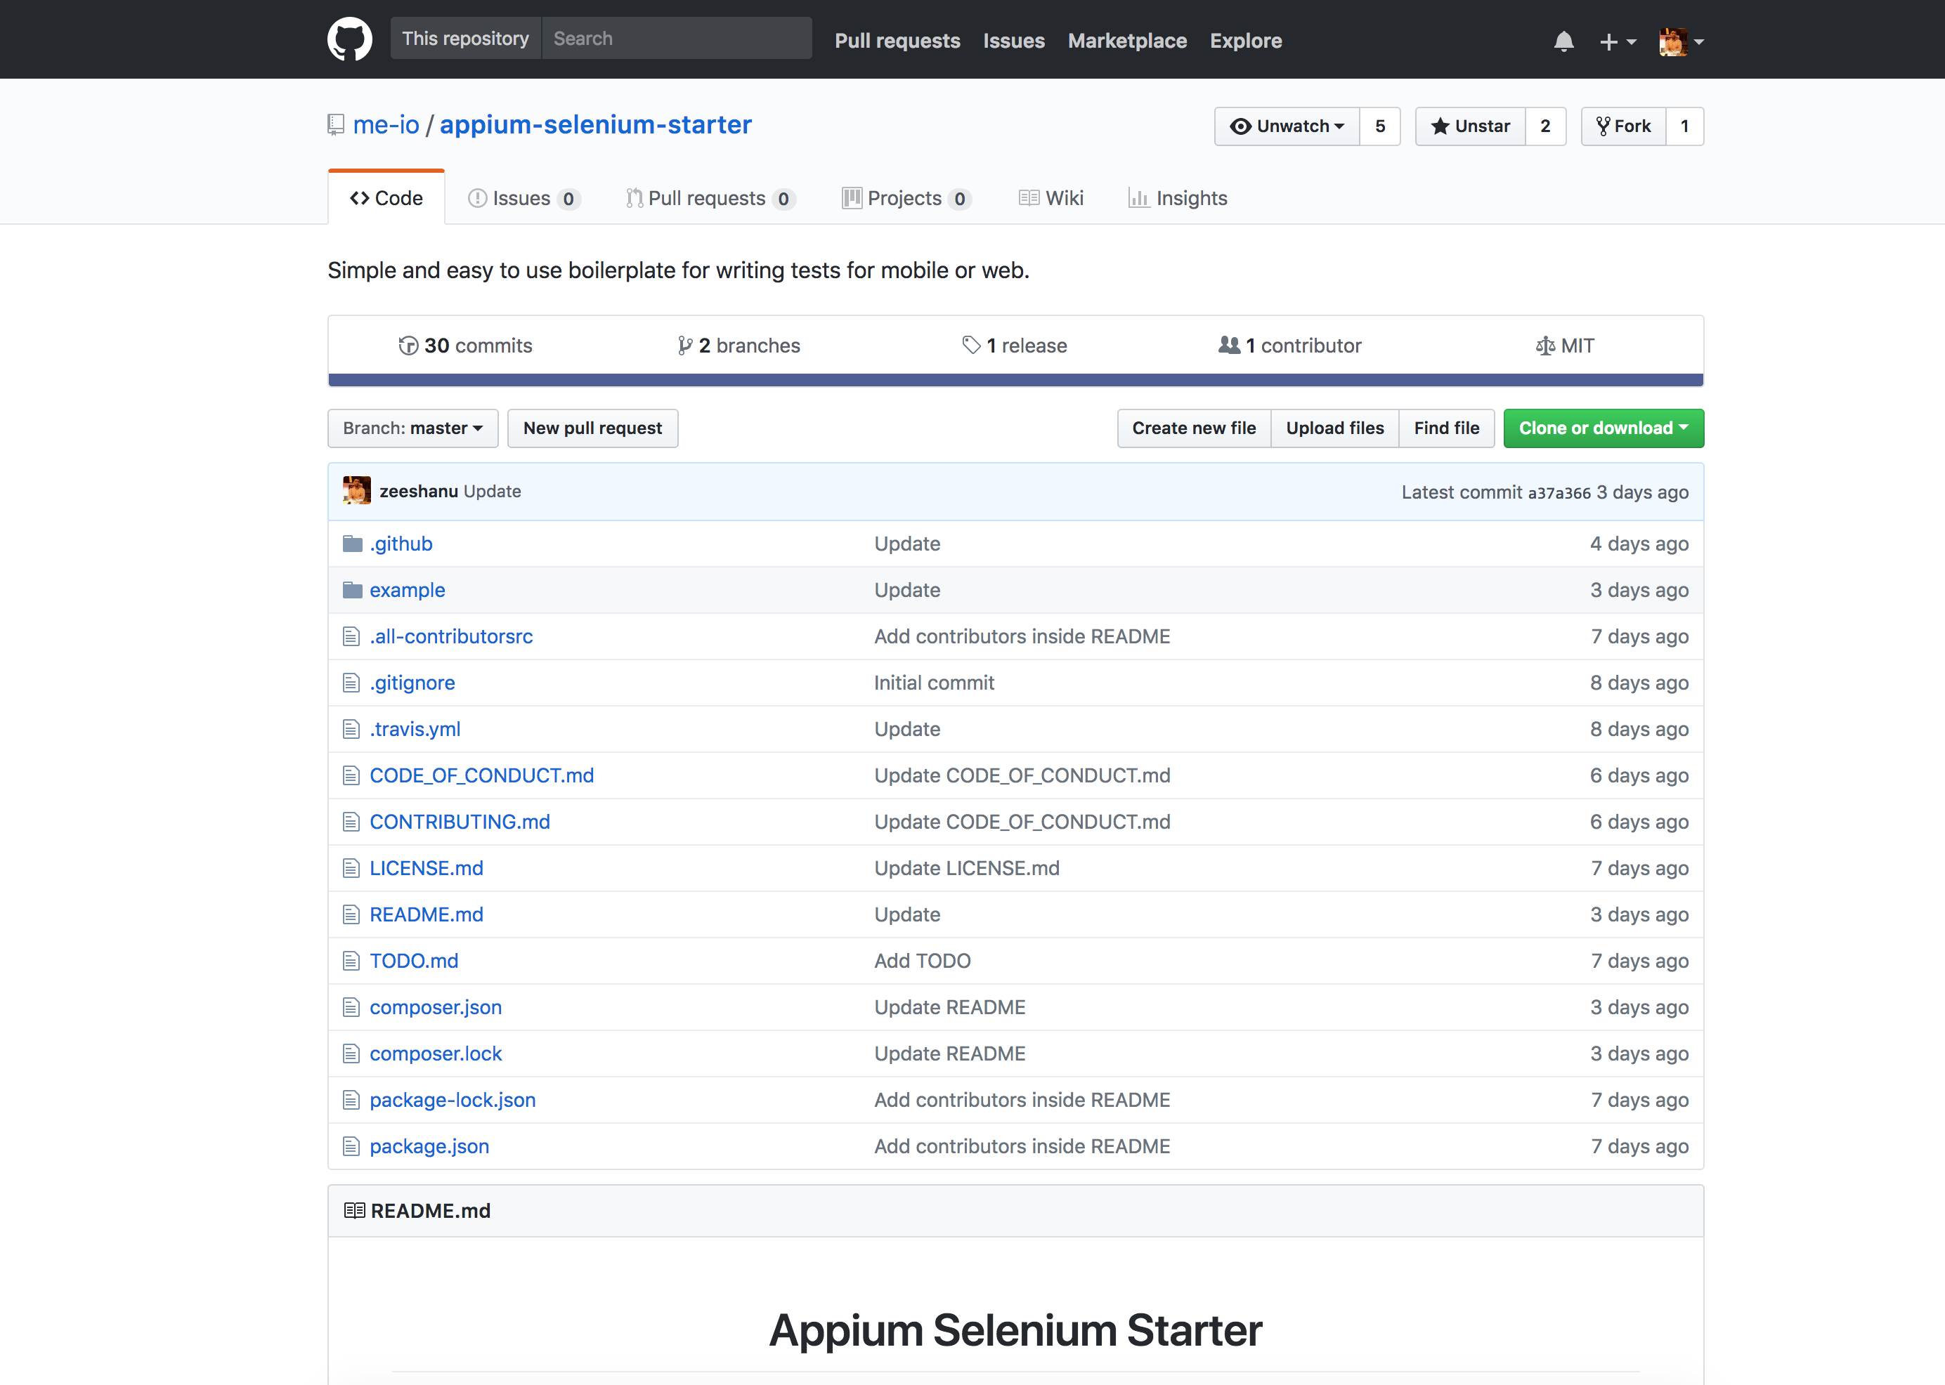
Task: Open the Clone or download dropdown
Action: [1603, 428]
